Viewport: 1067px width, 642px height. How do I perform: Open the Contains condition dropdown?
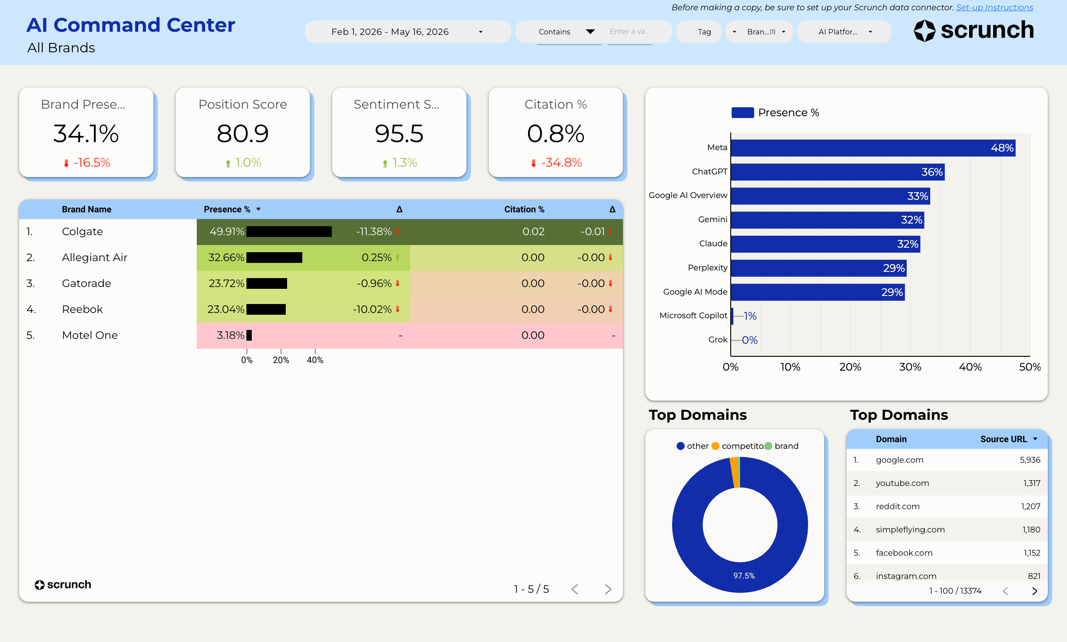(568, 32)
